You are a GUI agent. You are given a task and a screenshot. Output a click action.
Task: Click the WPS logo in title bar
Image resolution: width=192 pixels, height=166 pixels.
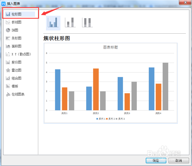click(3, 3)
